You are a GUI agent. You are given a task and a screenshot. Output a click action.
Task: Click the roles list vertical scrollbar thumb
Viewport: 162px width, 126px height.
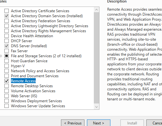coord(96,58)
